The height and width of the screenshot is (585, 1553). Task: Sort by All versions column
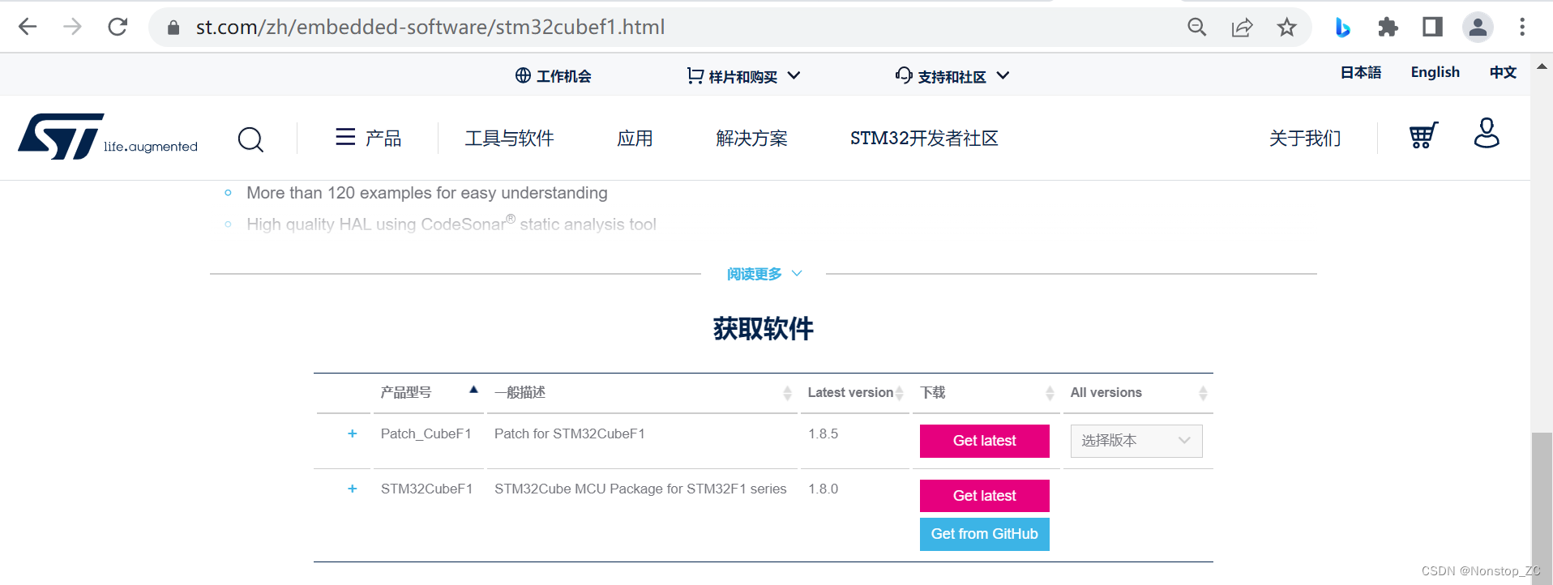coord(1138,392)
